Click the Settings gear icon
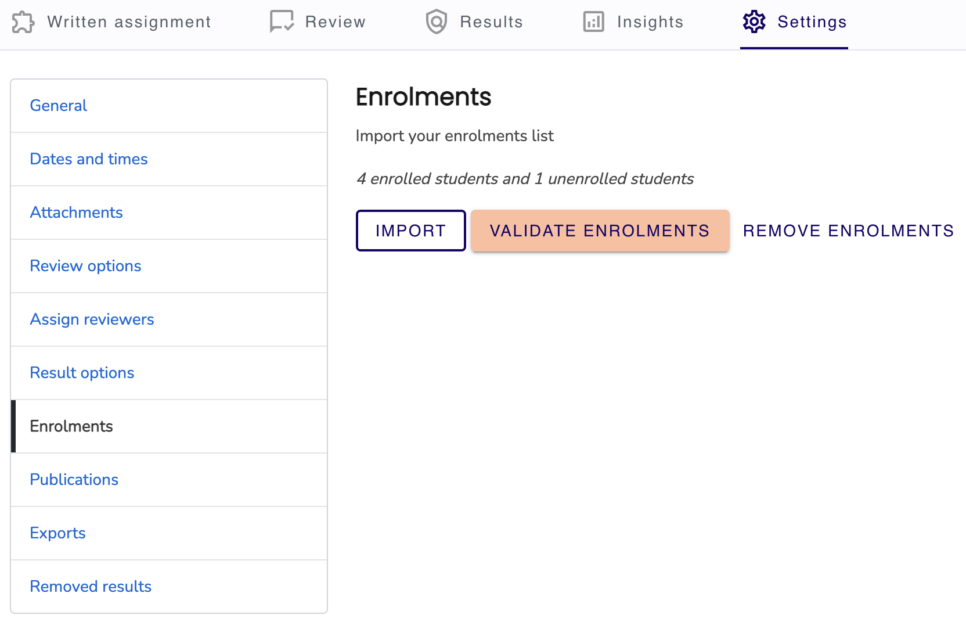The image size is (966, 622). tap(754, 22)
